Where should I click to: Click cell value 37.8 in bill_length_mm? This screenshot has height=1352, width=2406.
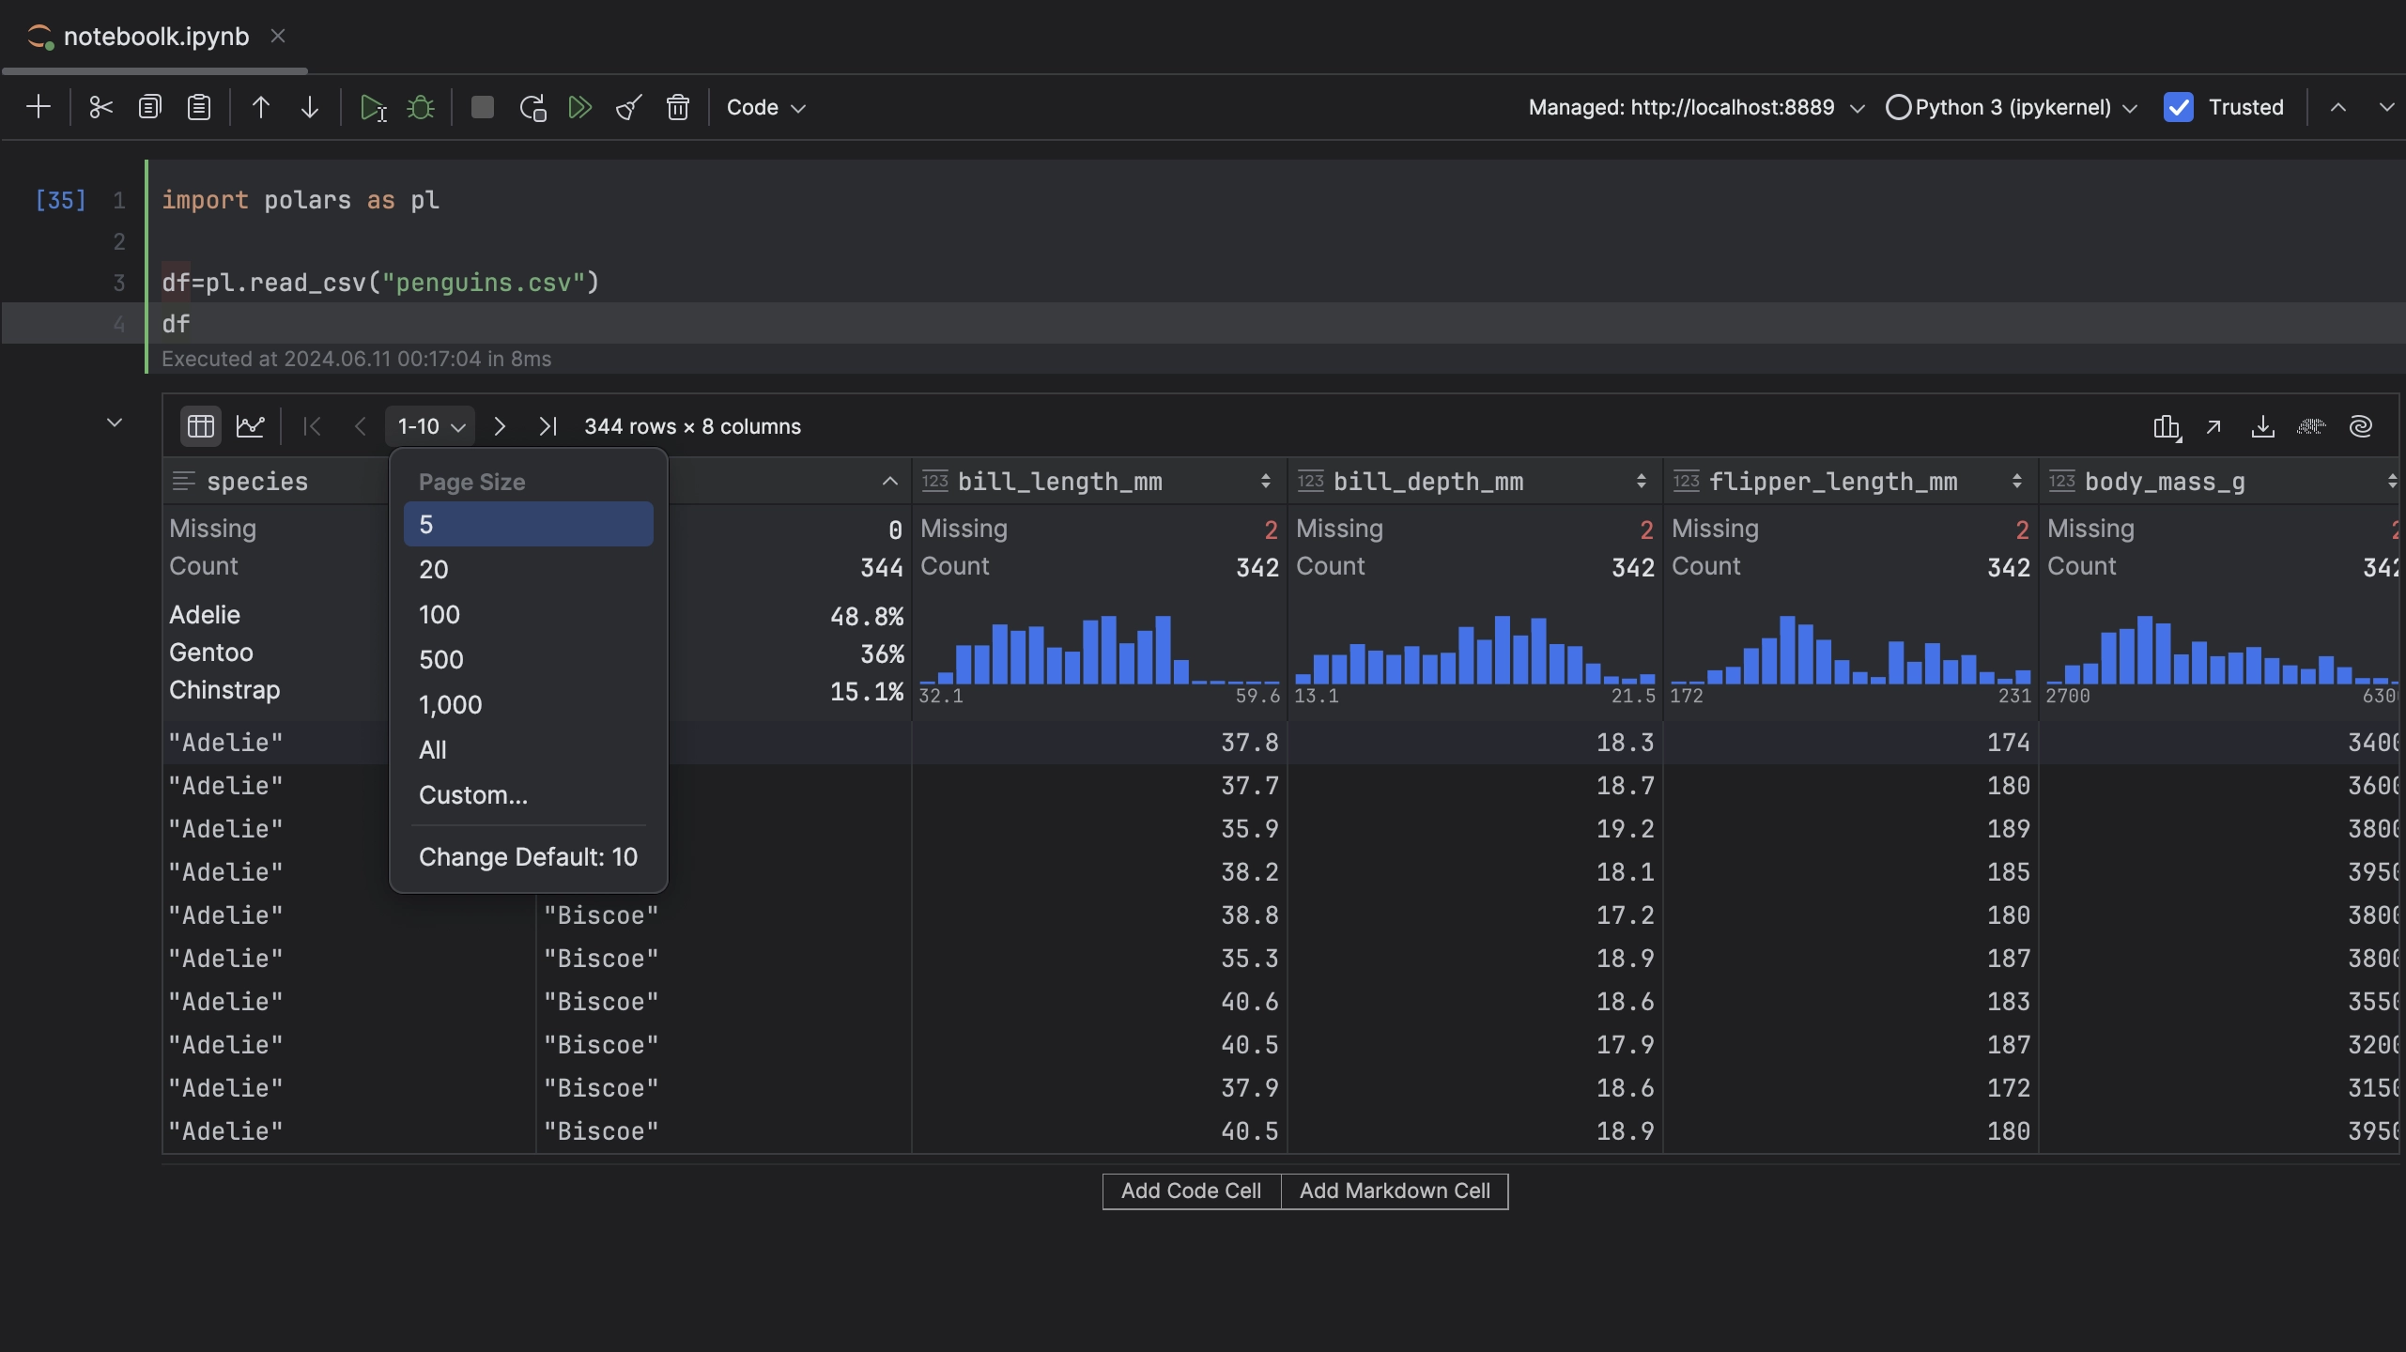click(1249, 743)
